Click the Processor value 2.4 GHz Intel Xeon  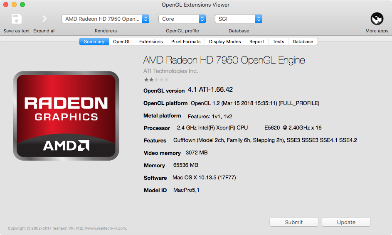[x=249, y=127]
